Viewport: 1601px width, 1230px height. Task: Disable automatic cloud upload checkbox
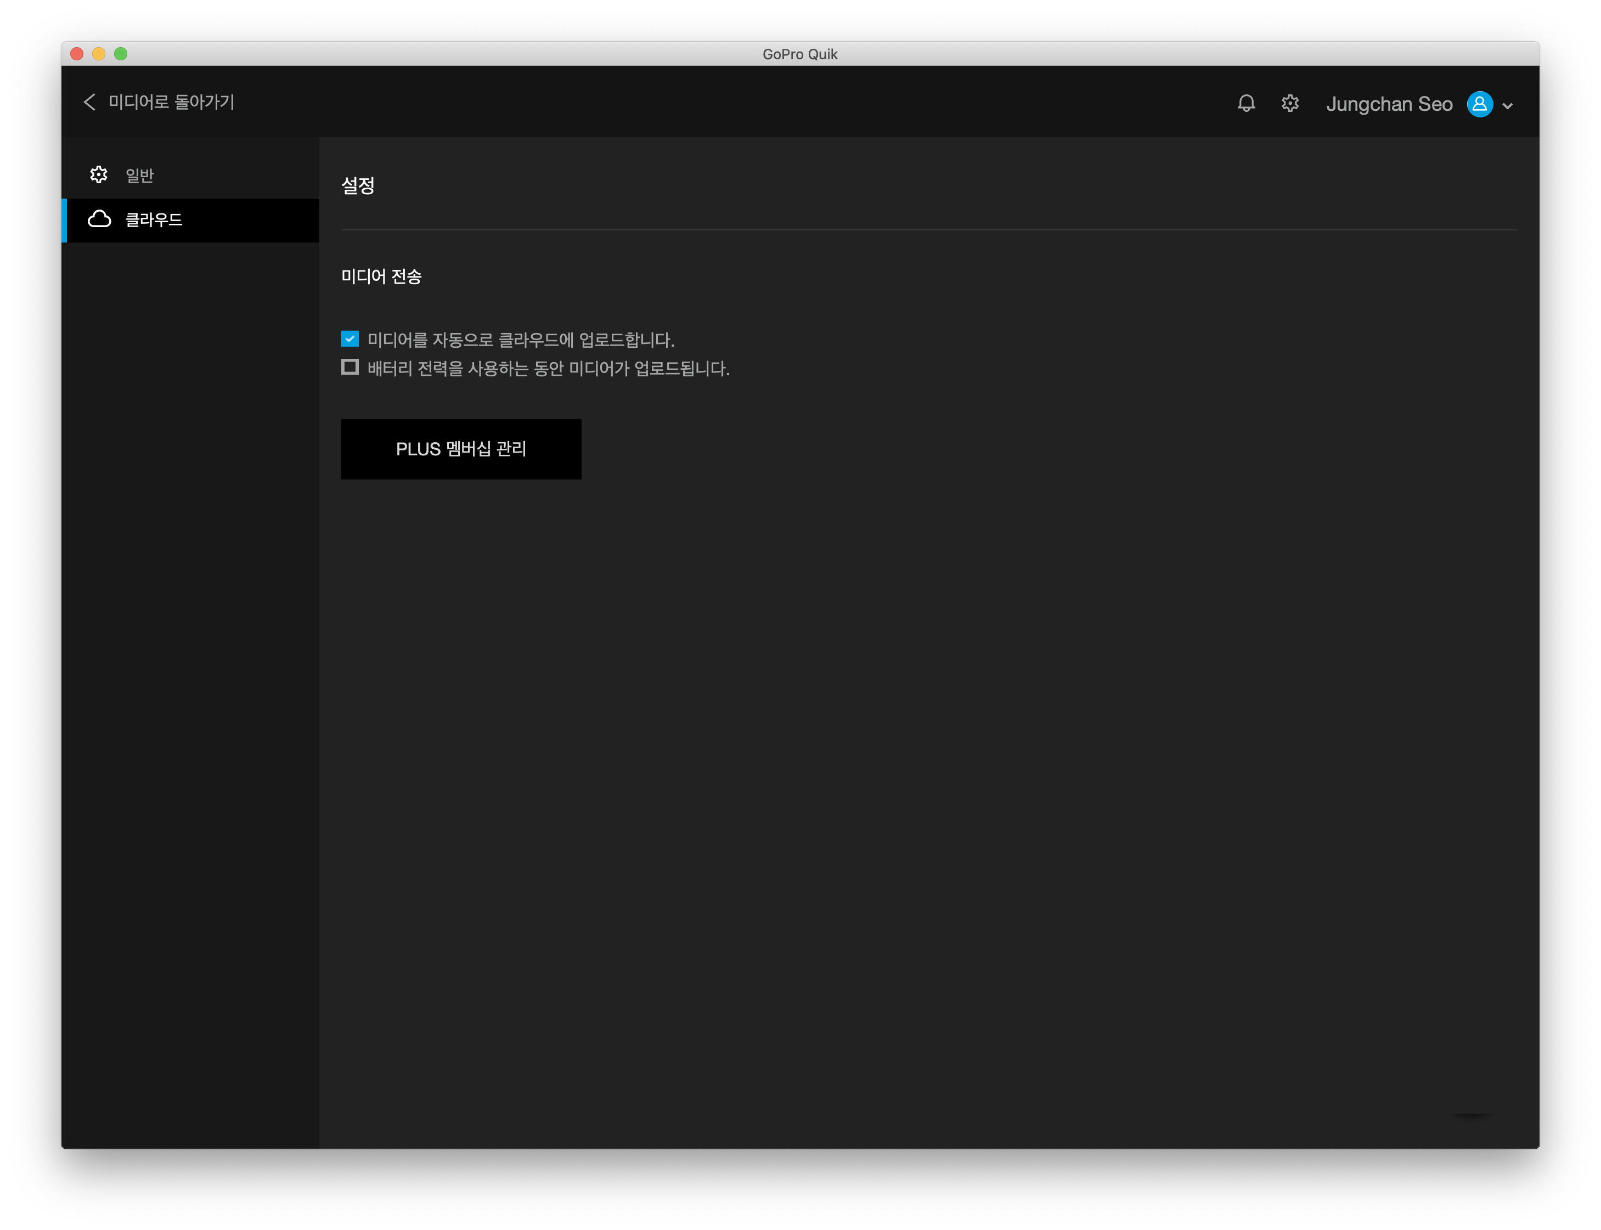[x=350, y=339]
